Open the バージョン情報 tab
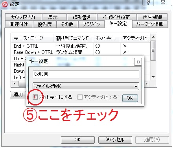173x148 pixels. 150,24
